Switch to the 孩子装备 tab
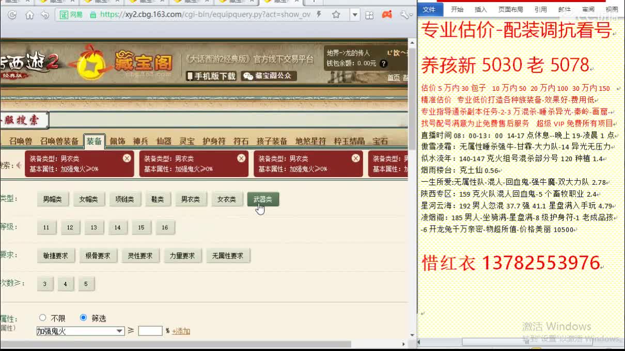The image size is (625, 351). tap(272, 141)
